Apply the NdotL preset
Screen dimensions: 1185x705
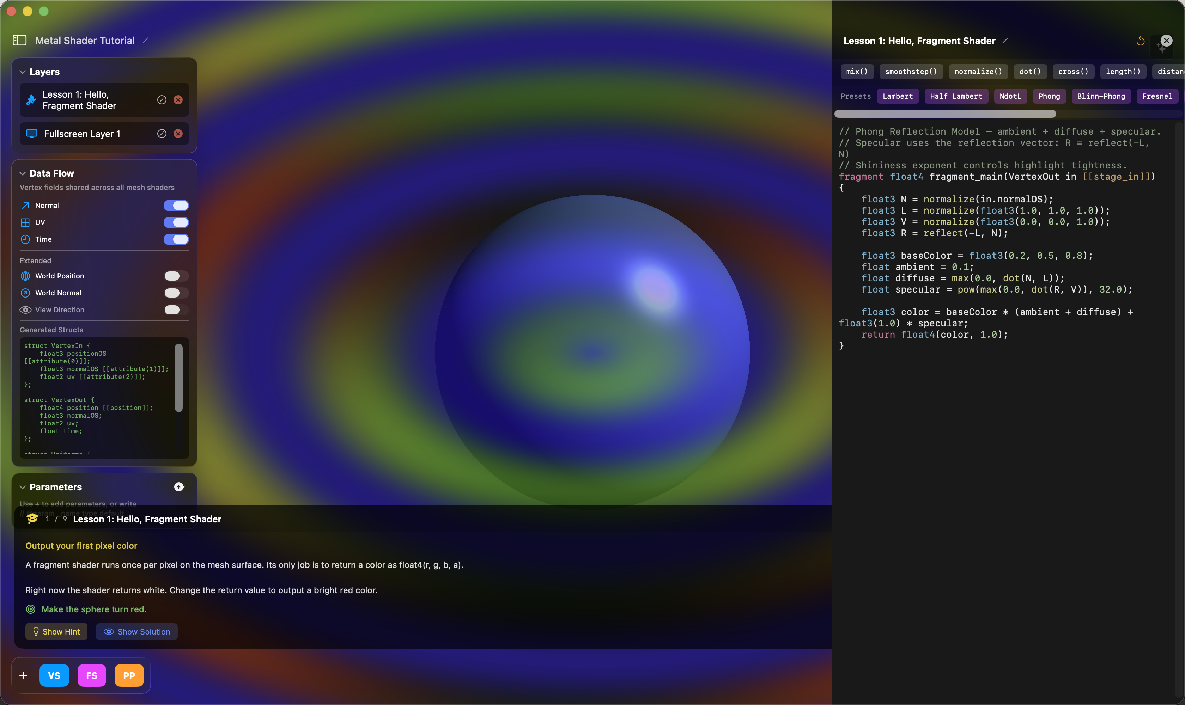(1010, 97)
